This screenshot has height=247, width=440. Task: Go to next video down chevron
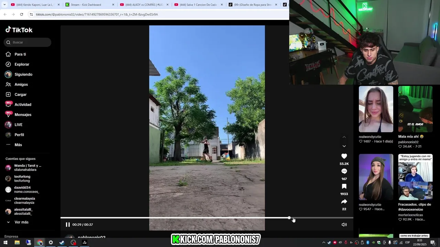click(x=344, y=146)
